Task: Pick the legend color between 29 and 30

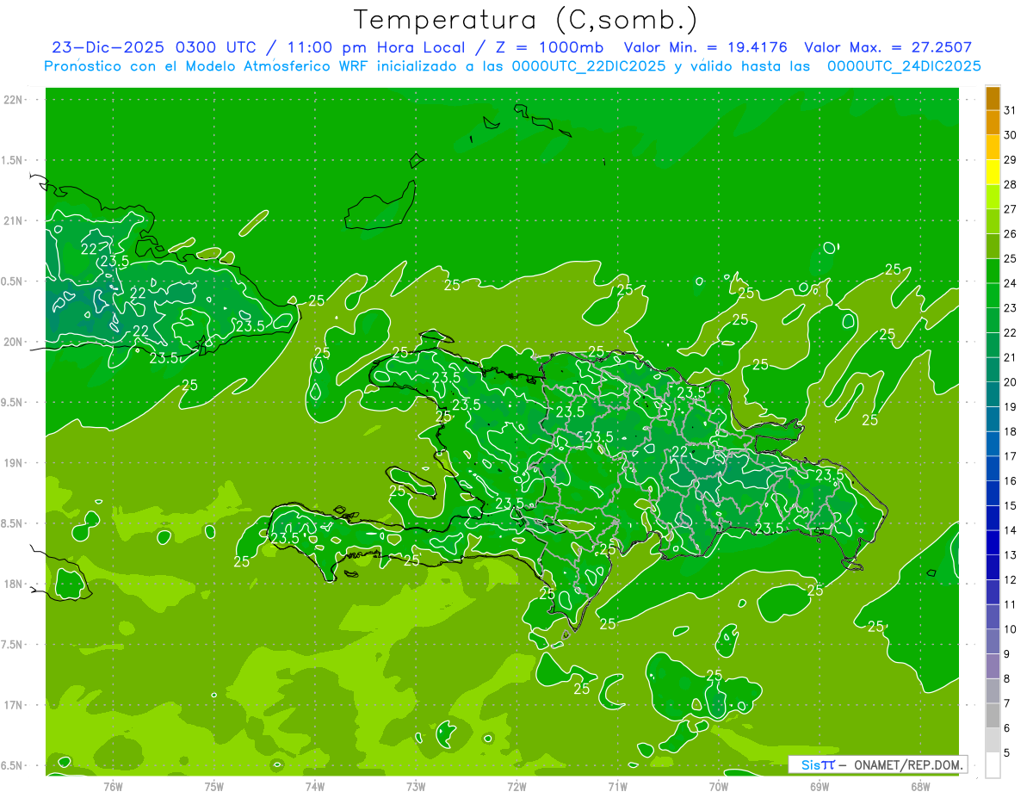Action: coord(993,147)
